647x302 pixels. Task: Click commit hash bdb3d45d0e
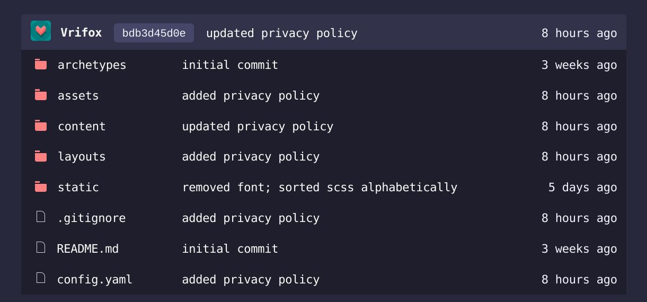(154, 33)
